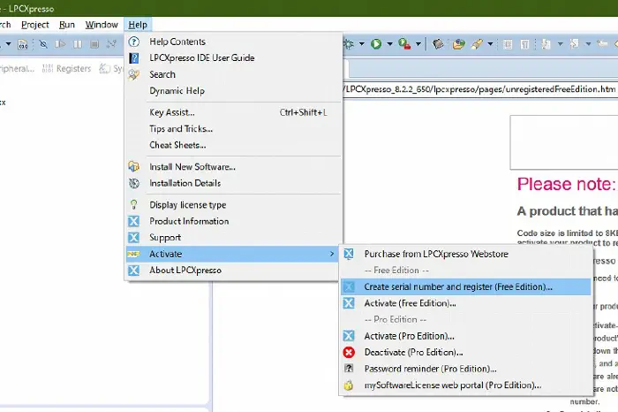Click the browser URL address field

[477, 89]
